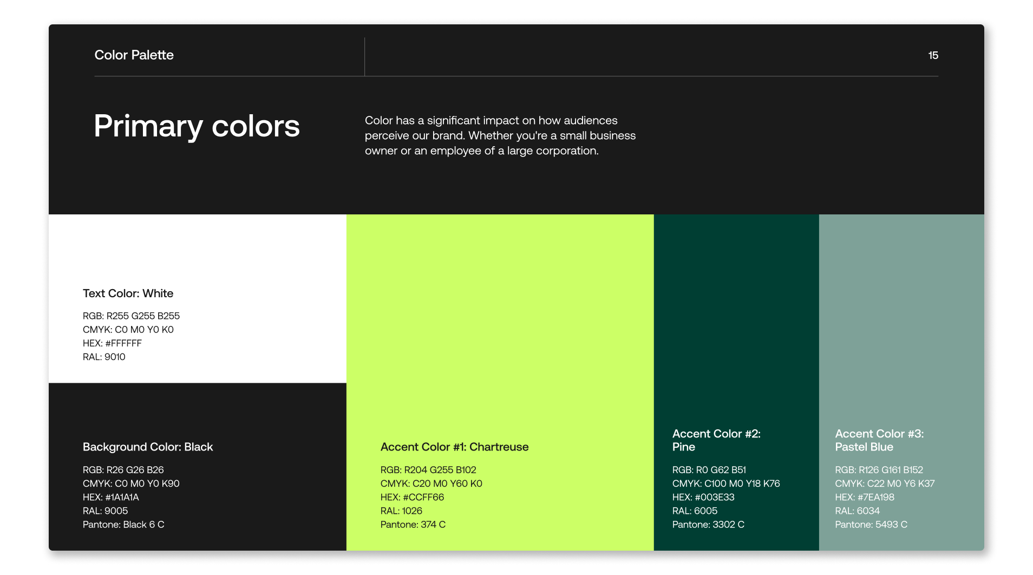Image resolution: width=1033 pixels, height=575 pixels.
Task: Click the page number 15
Action: (933, 55)
